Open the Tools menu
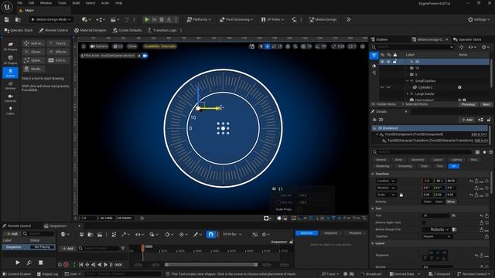 pyautogui.click(x=62, y=3)
